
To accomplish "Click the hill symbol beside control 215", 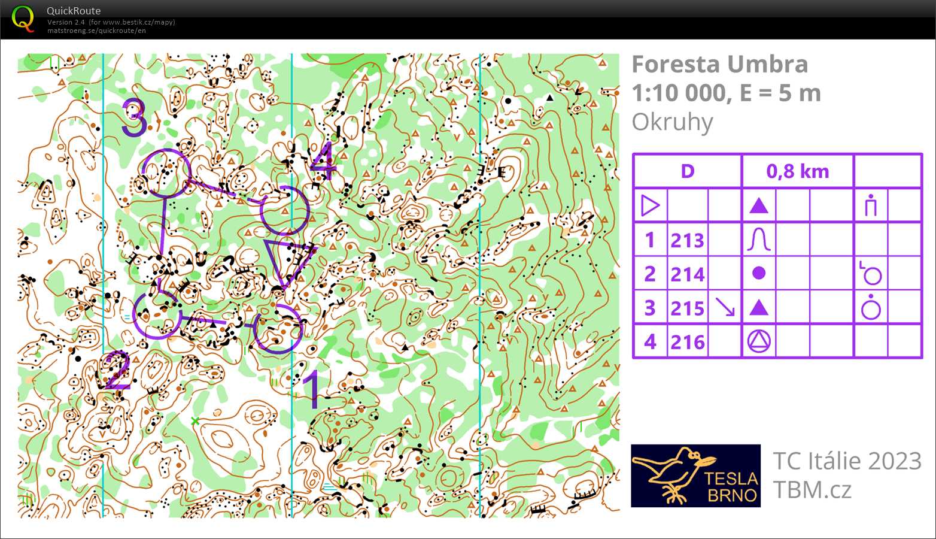I will [759, 307].
